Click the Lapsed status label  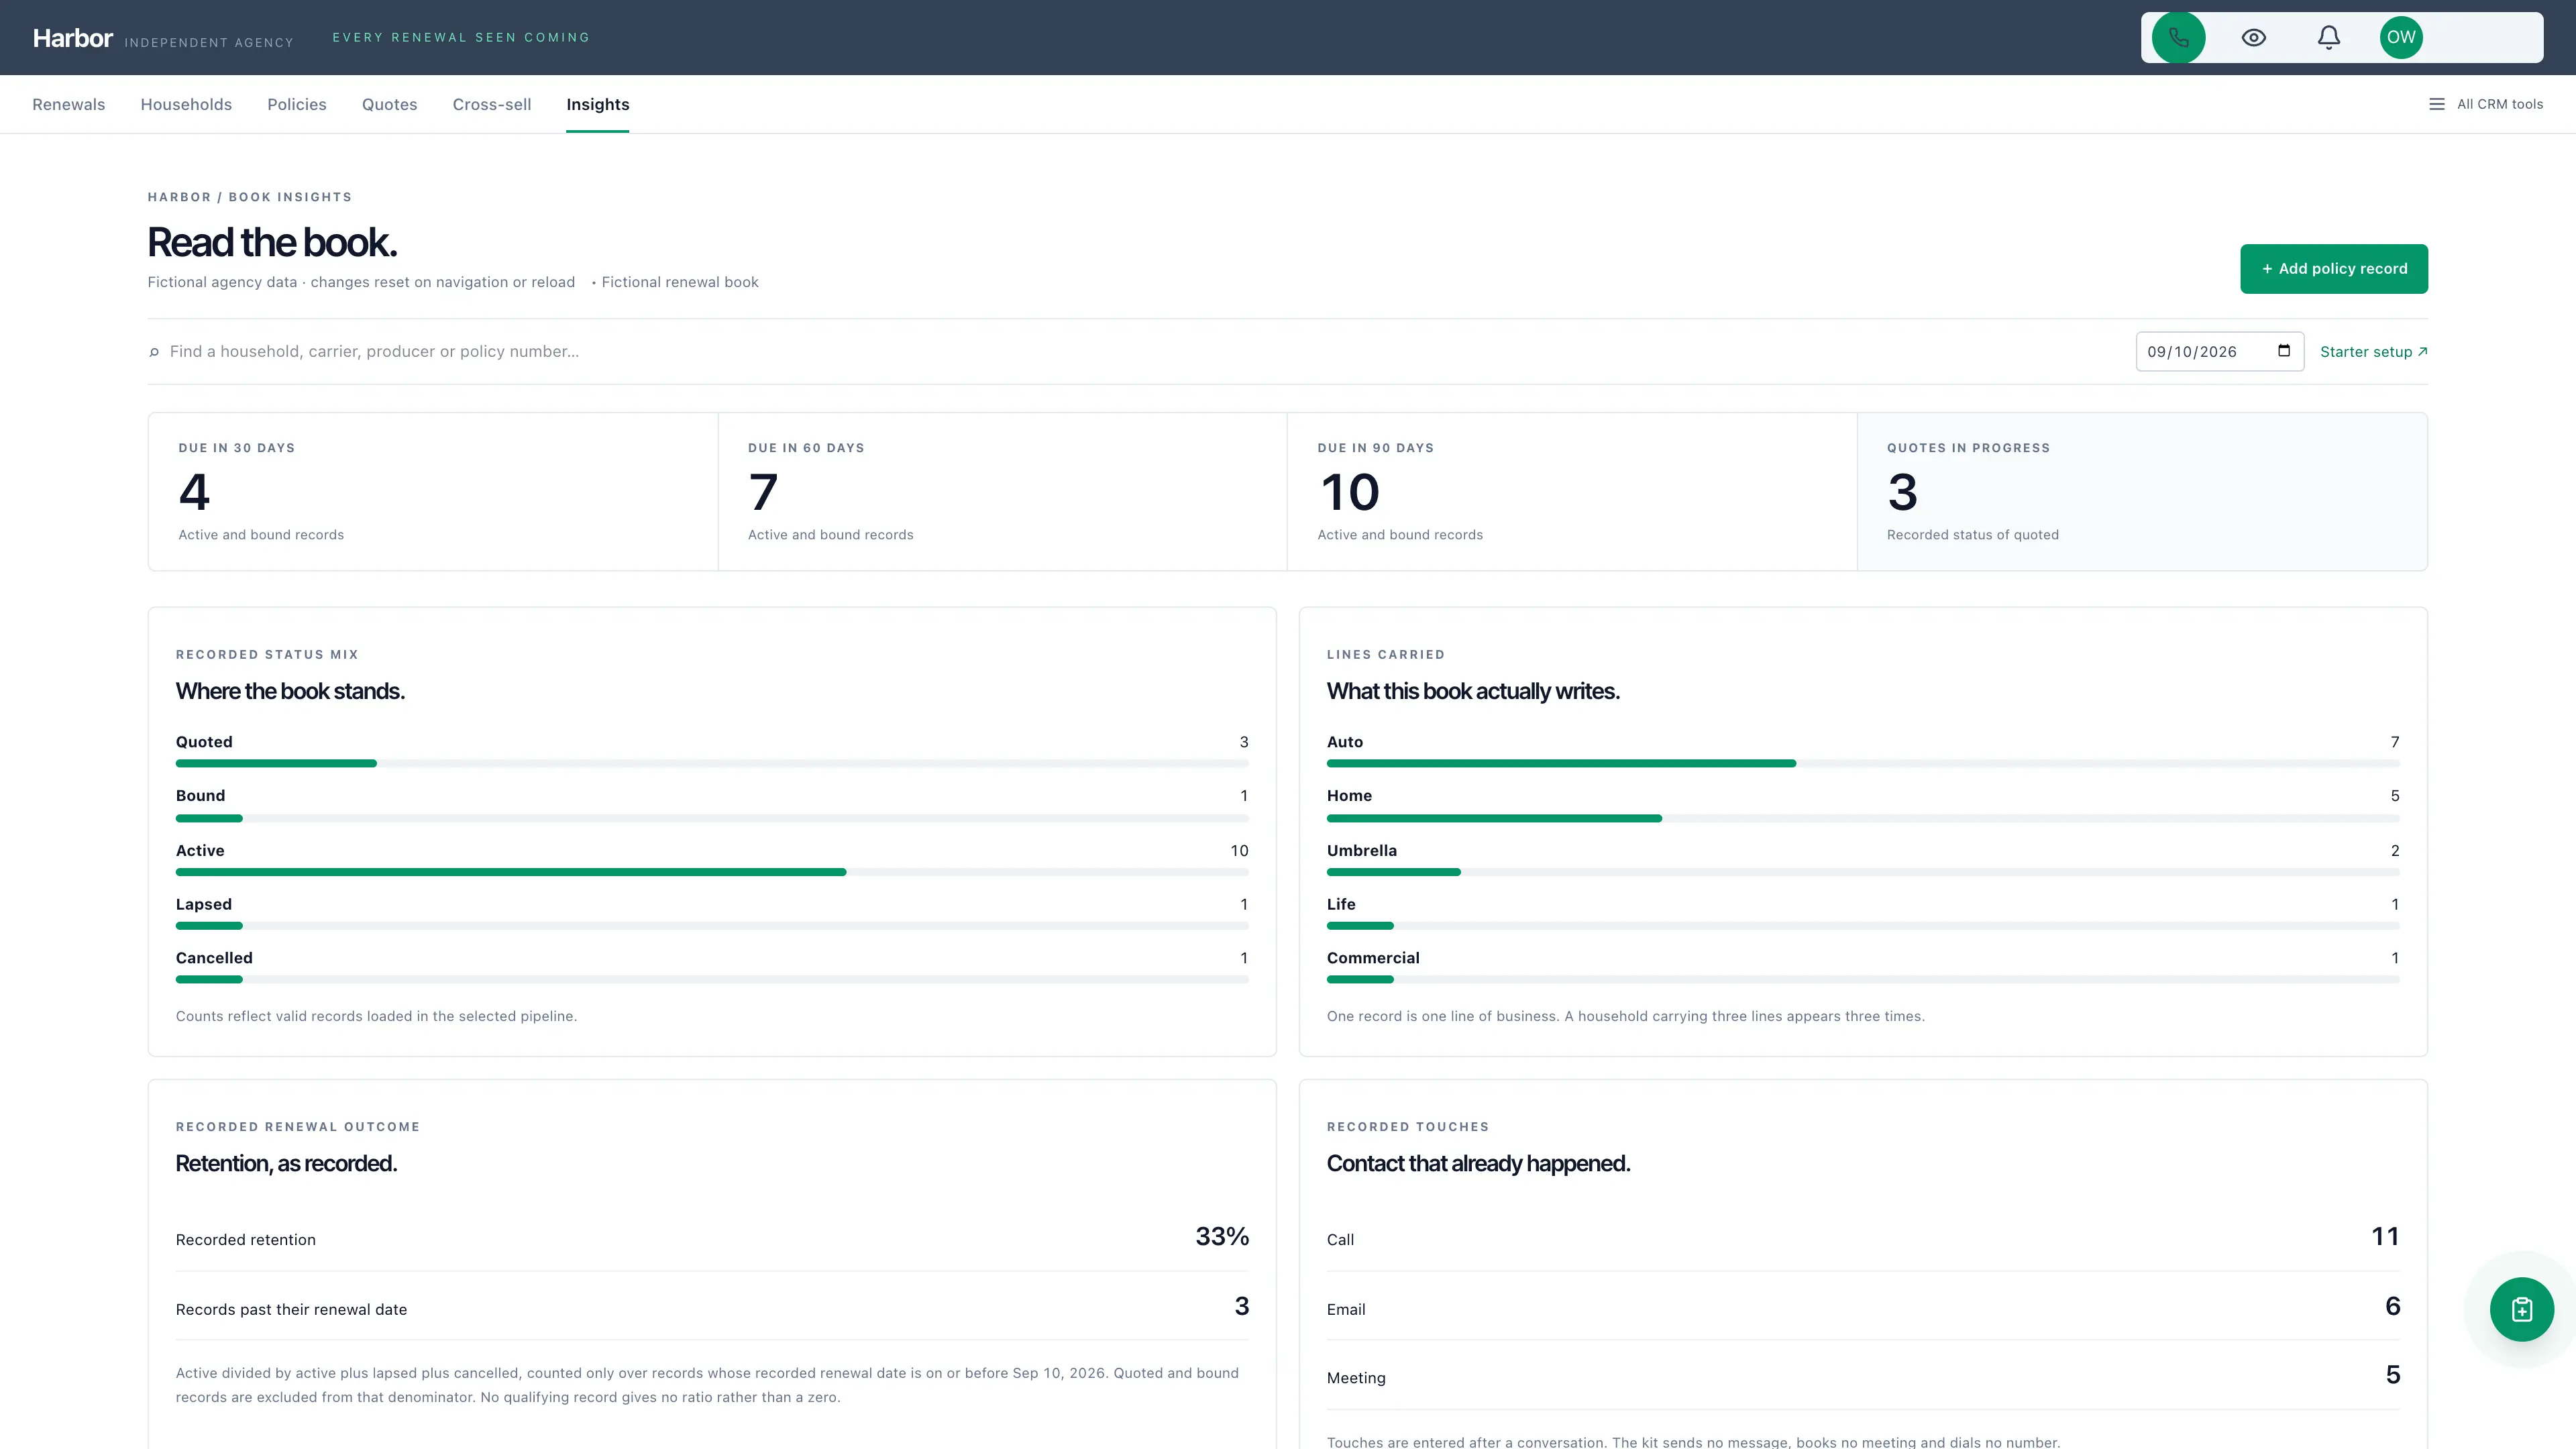point(204,904)
